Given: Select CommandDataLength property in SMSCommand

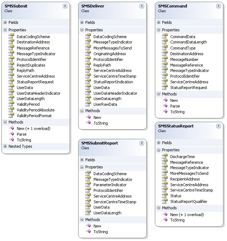Looking at the screenshot, I should coord(189,42).
